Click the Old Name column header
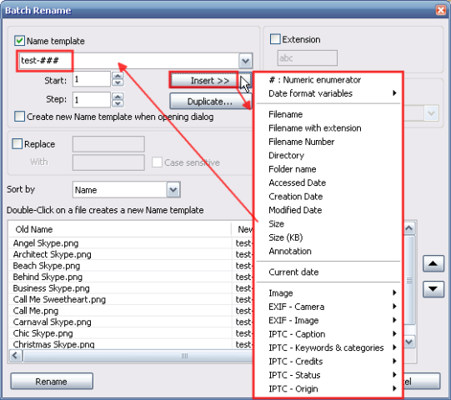The width and height of the screenshot is (451, 400). tap(120, 229)
